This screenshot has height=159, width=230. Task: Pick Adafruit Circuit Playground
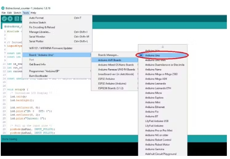pos(163,154)
